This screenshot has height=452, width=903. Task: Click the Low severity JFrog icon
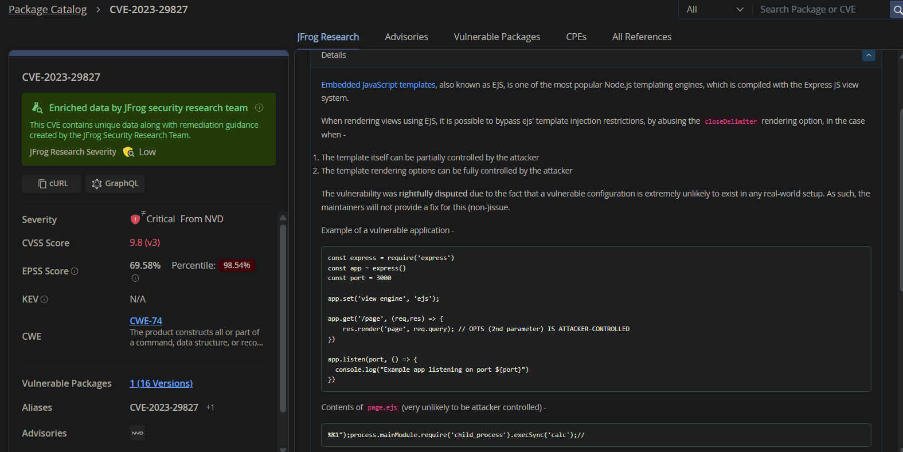coord(128,152)
